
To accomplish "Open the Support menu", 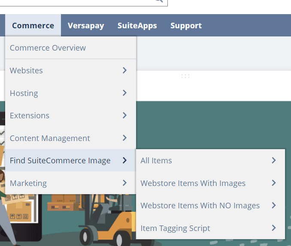I will (186, 25).
